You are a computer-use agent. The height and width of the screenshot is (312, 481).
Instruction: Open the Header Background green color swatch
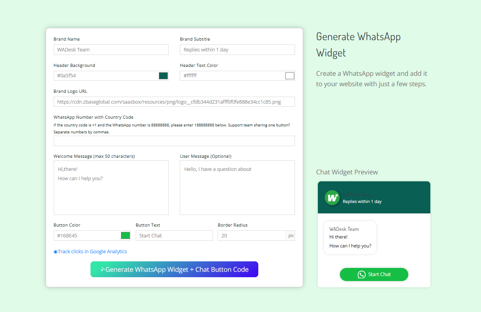[x=163, y=75]
